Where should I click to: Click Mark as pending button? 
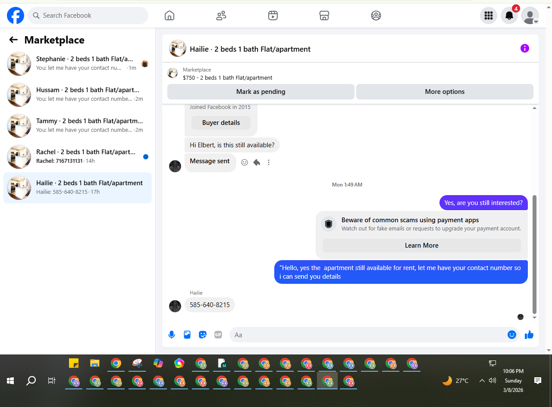pos(261,92)
